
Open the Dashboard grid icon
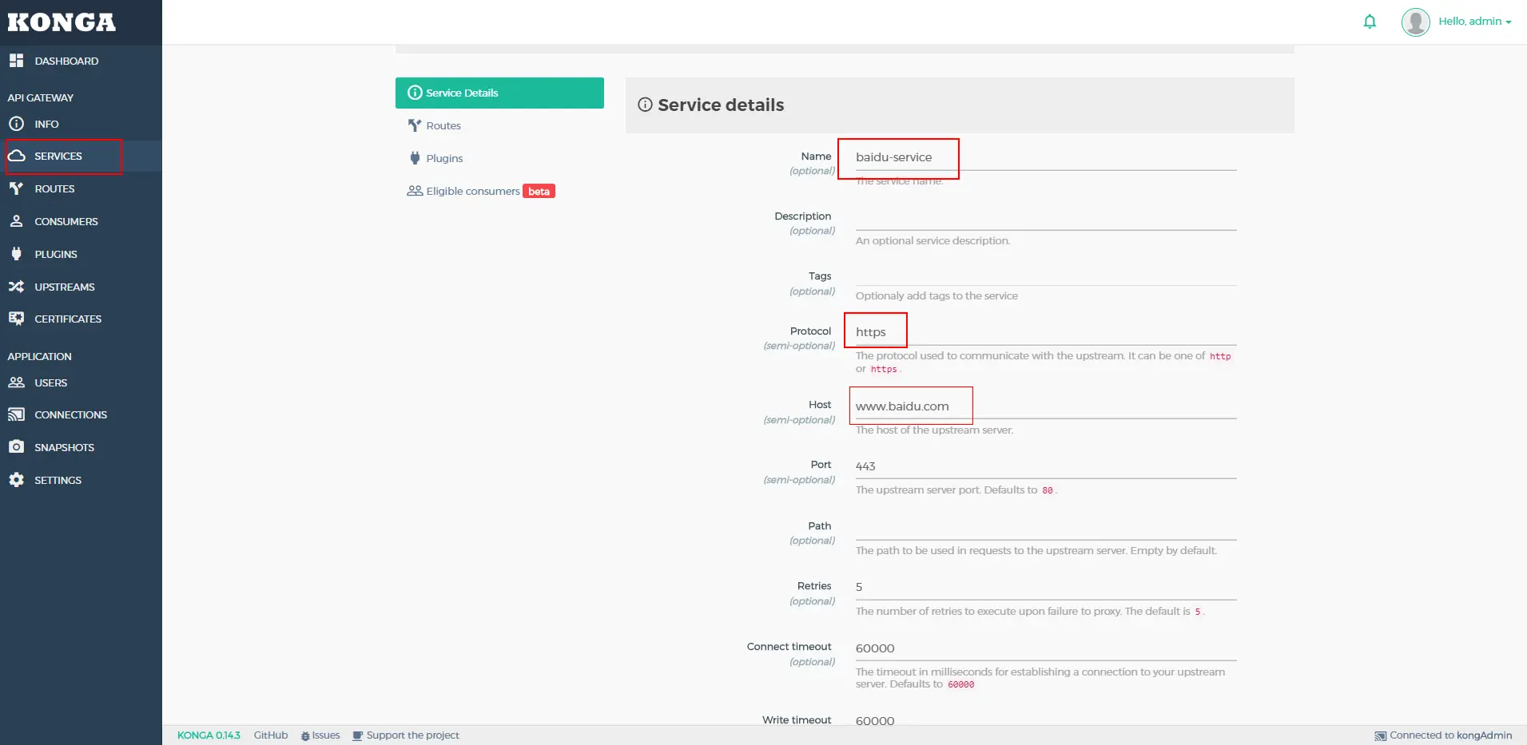16,61
